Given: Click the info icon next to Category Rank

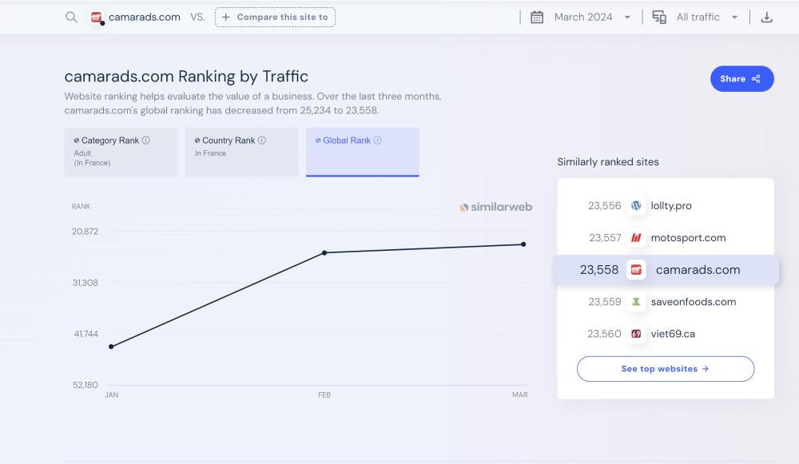Looking at the screenshot, I should coord(146,141).
